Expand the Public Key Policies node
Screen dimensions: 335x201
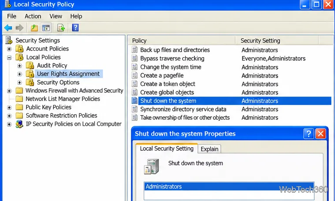pyautogui.click(x=9, y=108)
